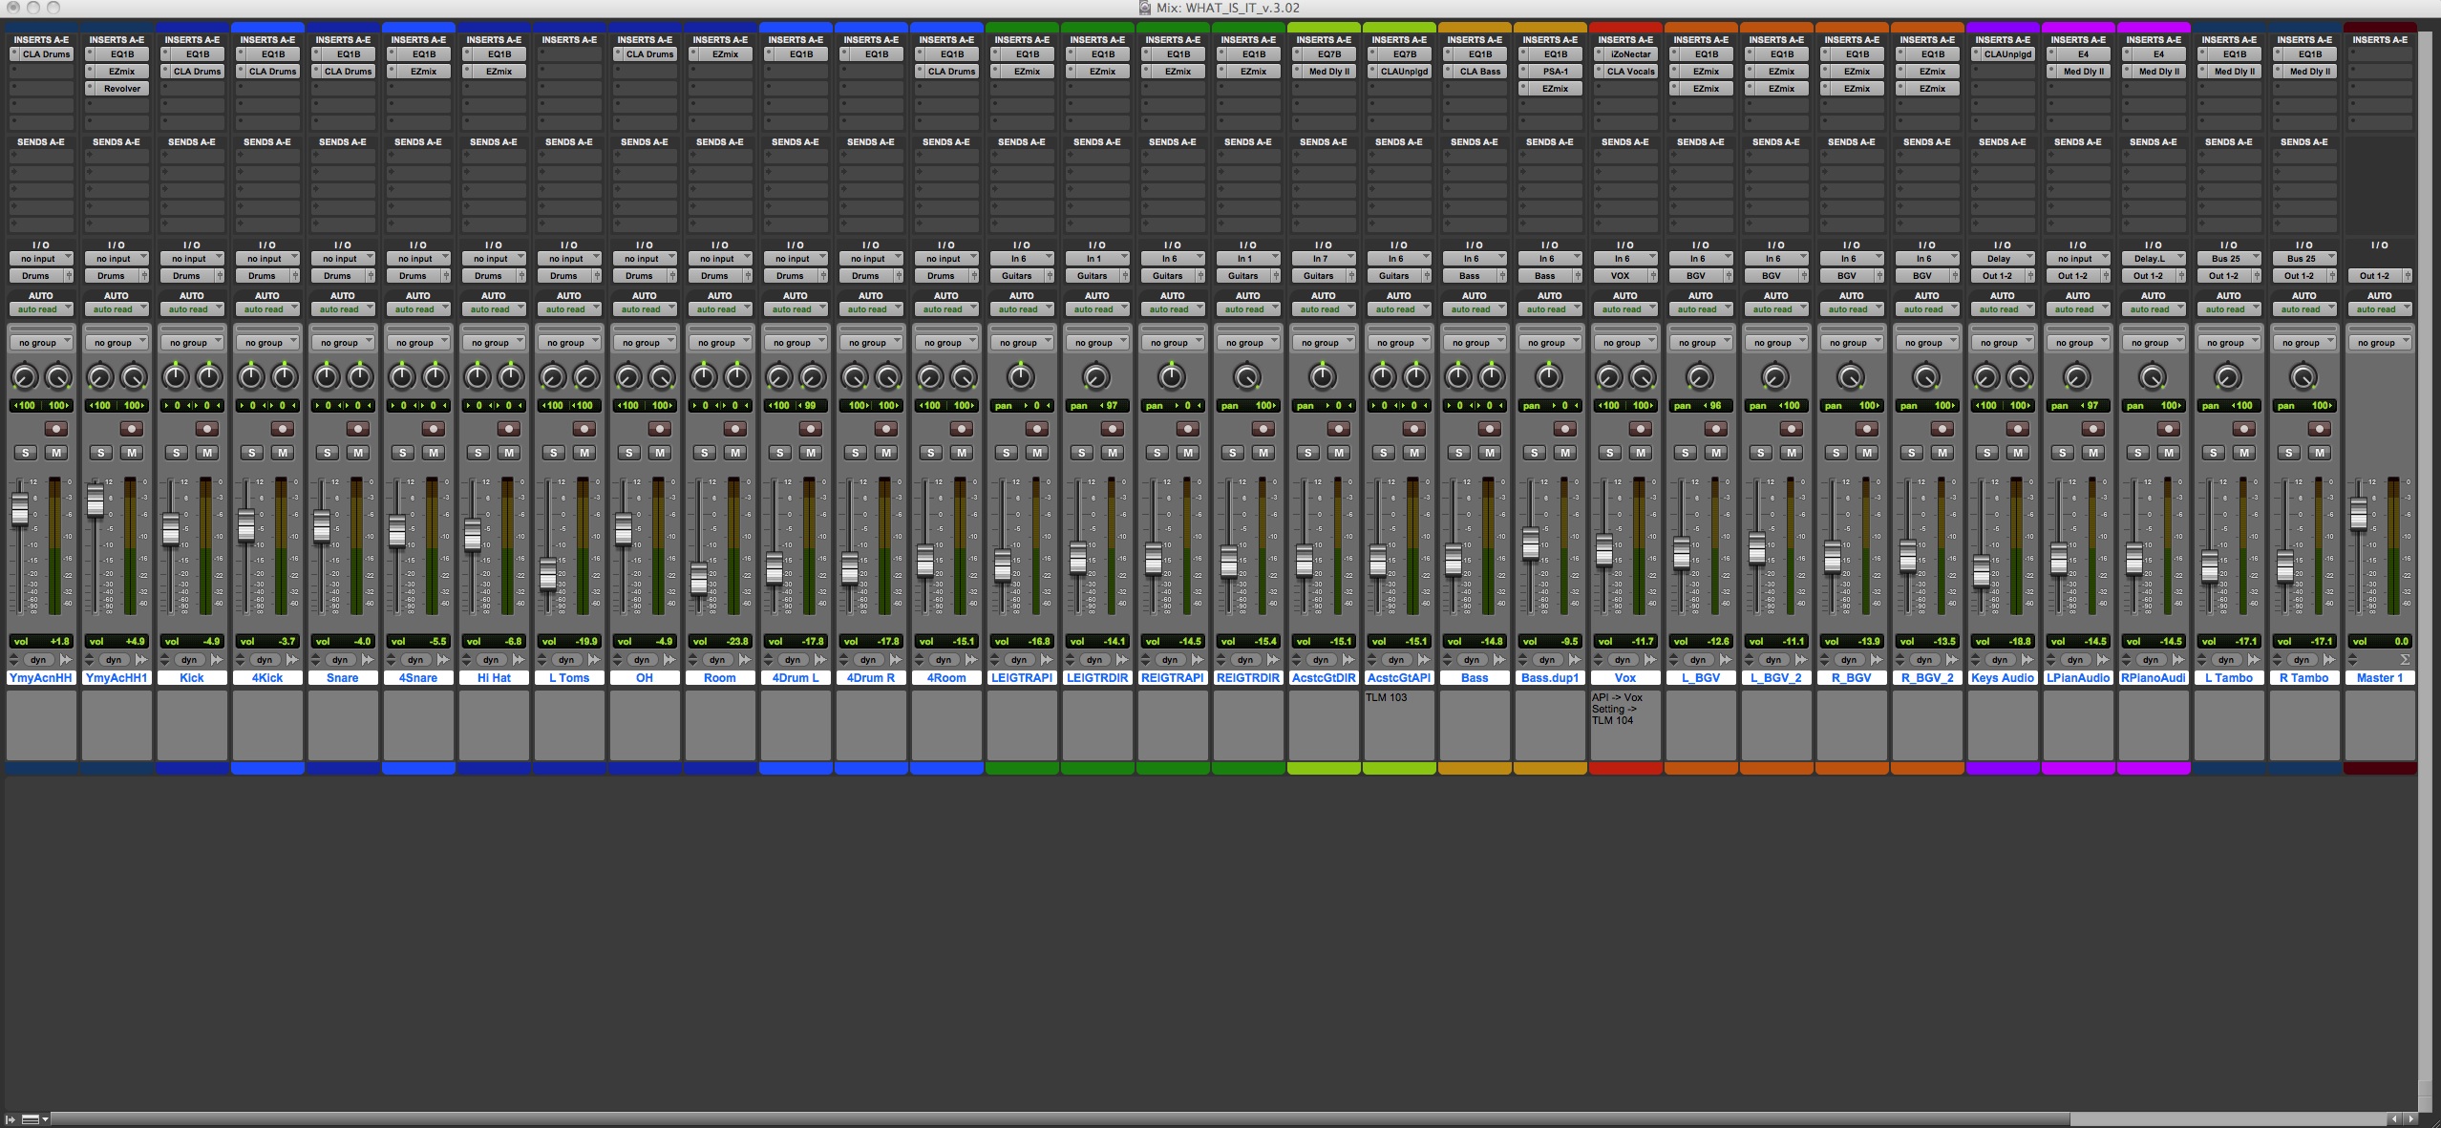The image size is (2441, 1128).
Task: Solo the Snare track
Action: 328,453
